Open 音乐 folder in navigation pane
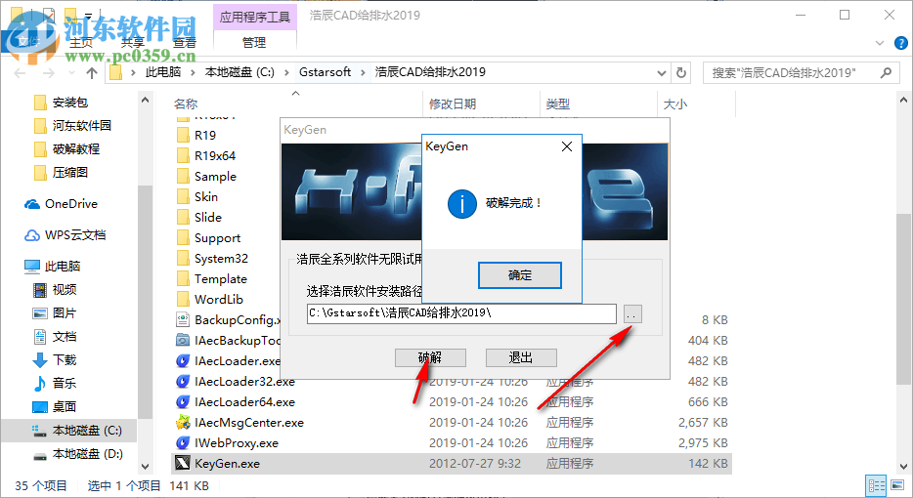The image size is (913, 498). tap(65, 383)
